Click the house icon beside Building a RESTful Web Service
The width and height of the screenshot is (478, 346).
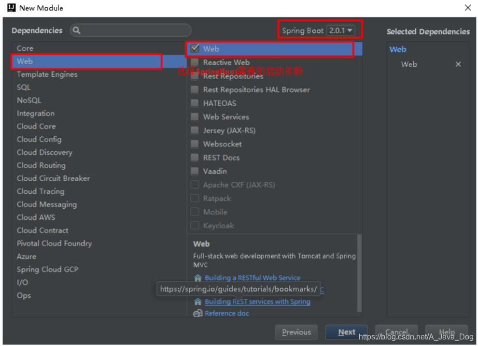point(198,278)
